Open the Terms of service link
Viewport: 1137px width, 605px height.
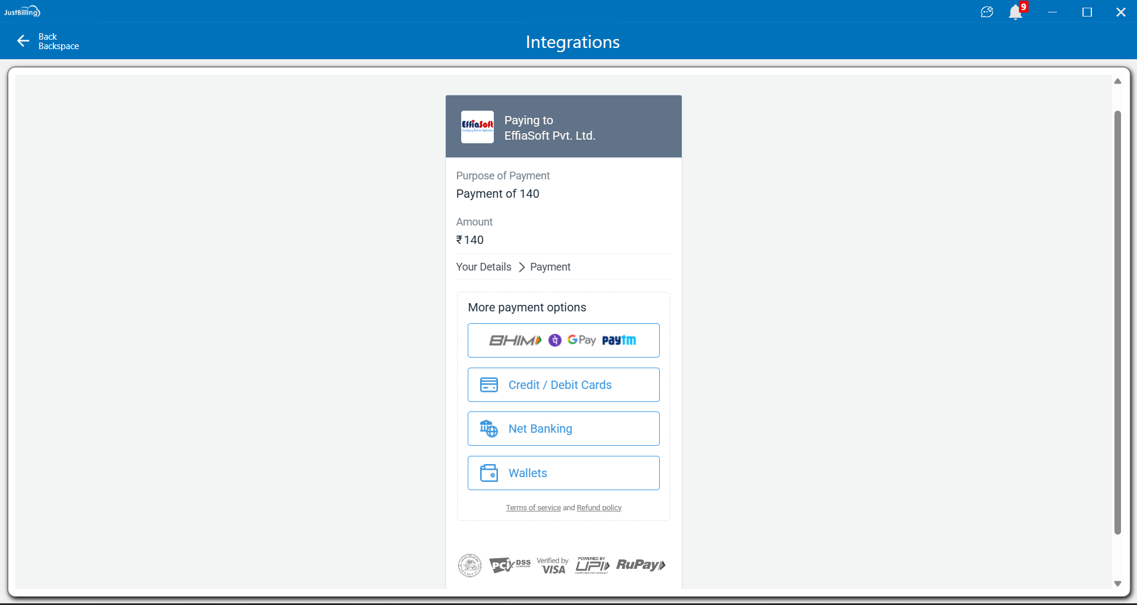click(533, 508)
